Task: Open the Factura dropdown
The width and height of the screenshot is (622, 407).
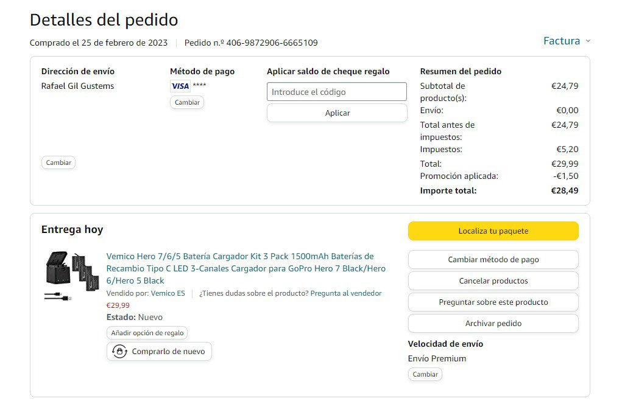Action: coord(562,41)
